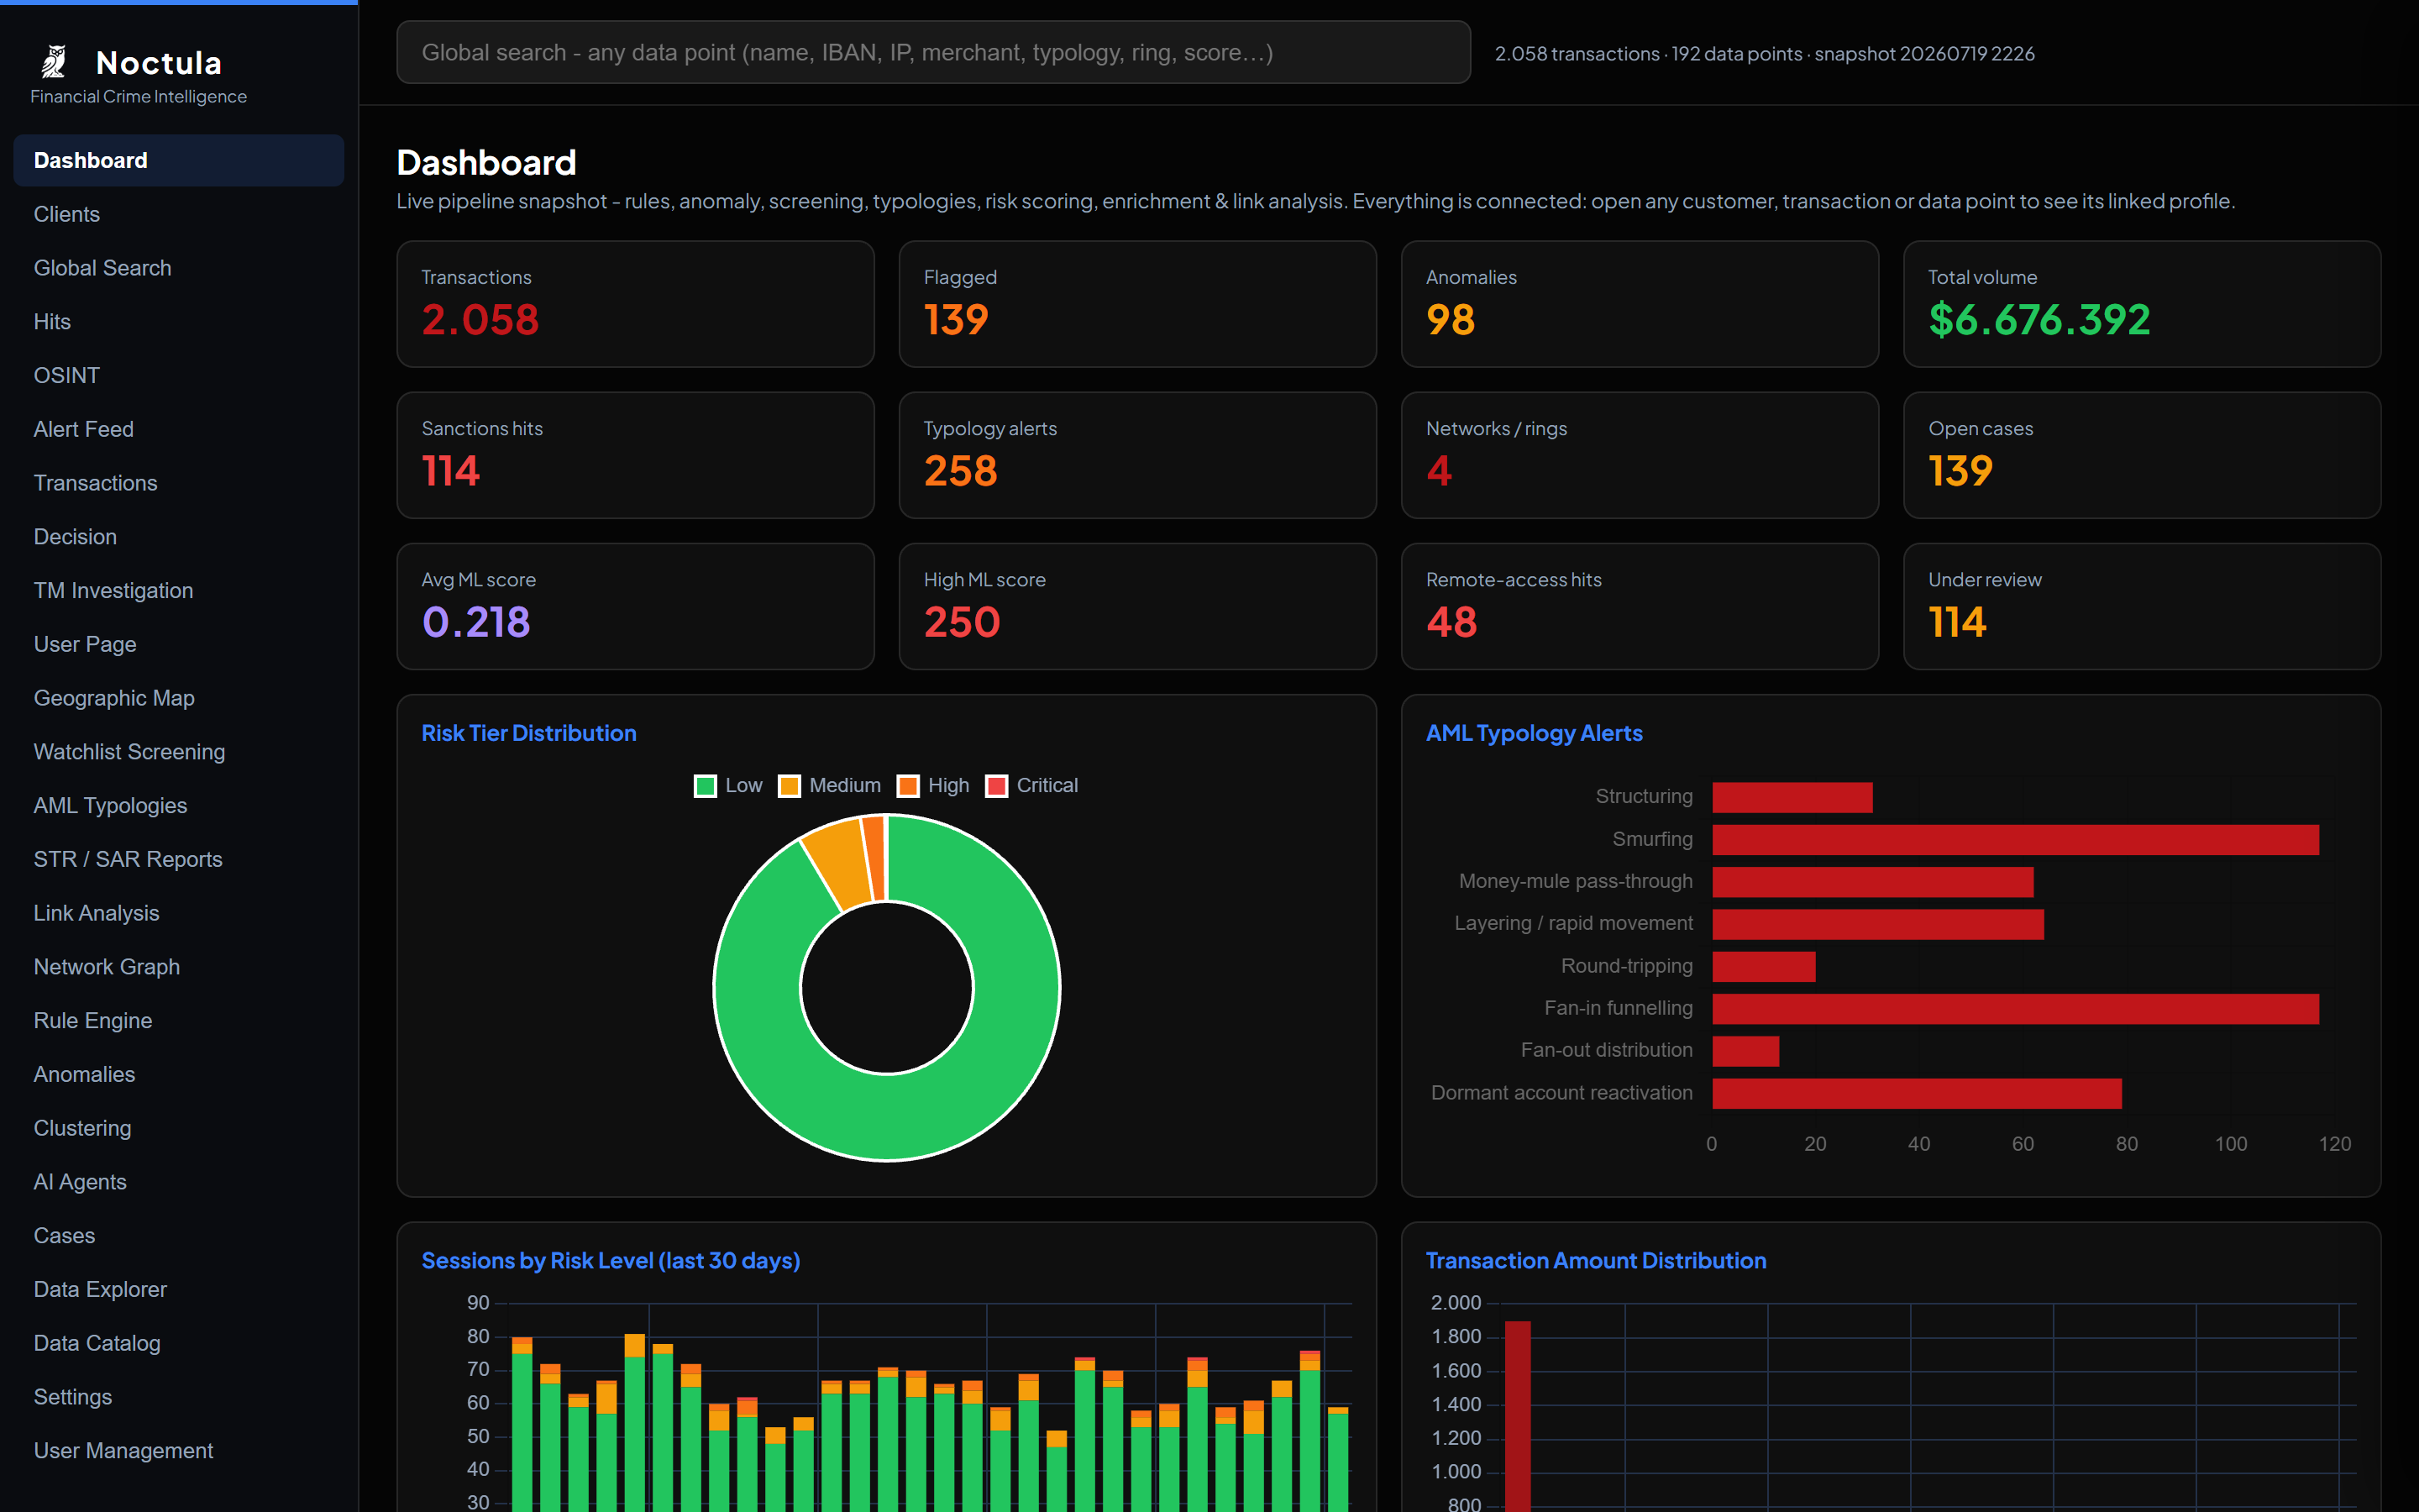2419x1512 pixels.
Task: Click the Noctula owl logo icon
Action: [x=54, y=62]
